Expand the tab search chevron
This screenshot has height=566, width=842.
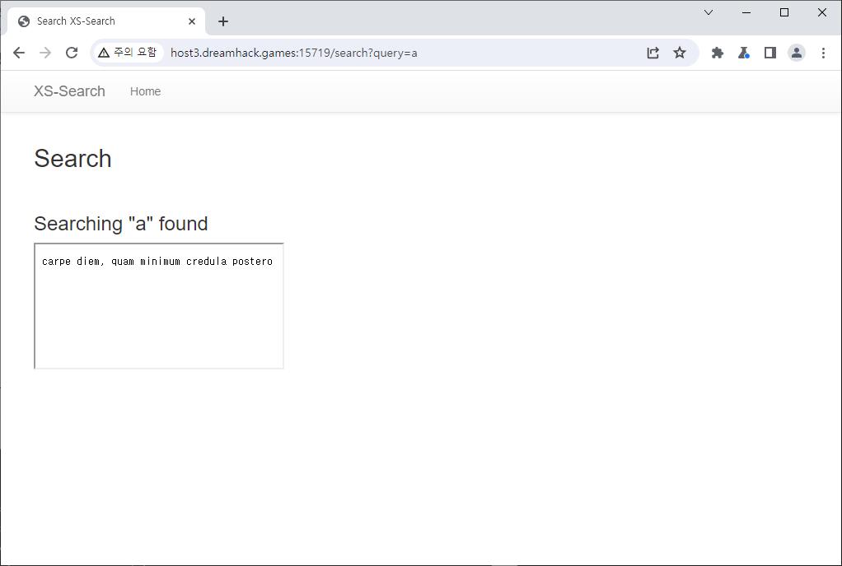coord(709,12)
